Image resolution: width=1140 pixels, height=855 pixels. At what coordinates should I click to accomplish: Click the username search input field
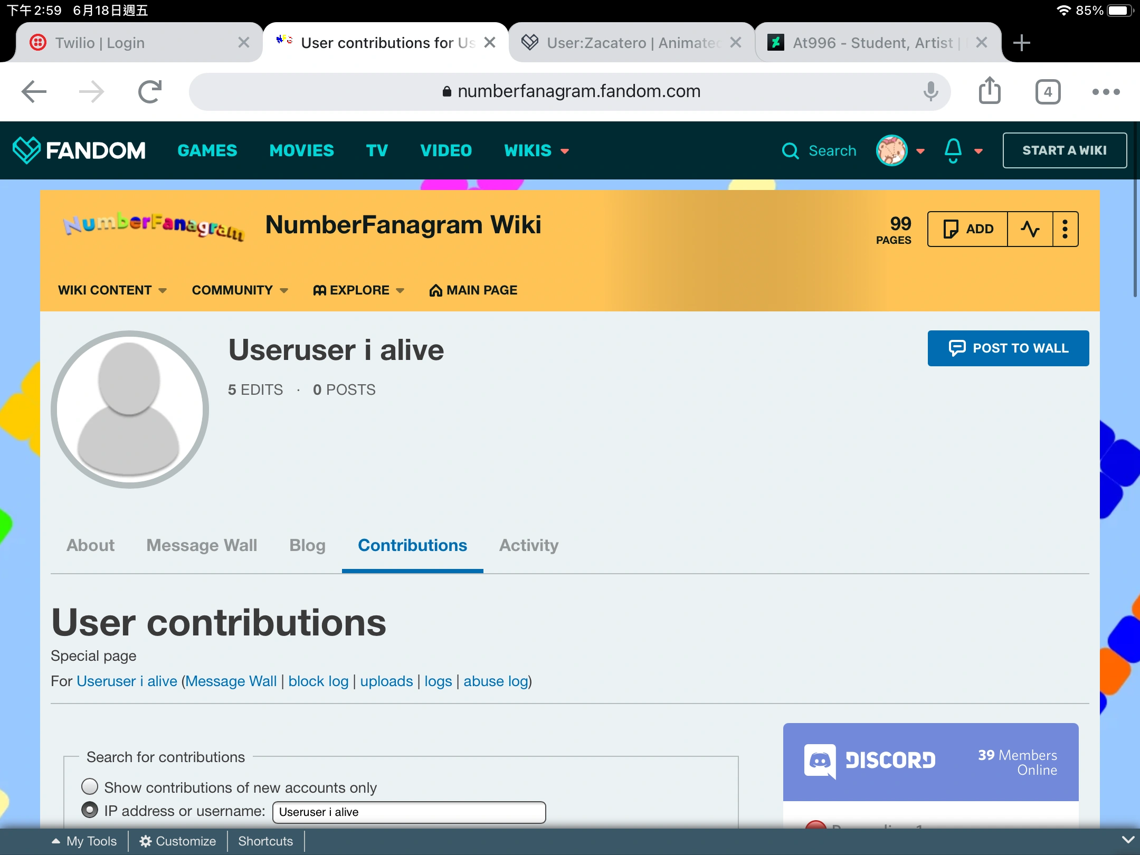pyautogui.click(x=409, y=812)
